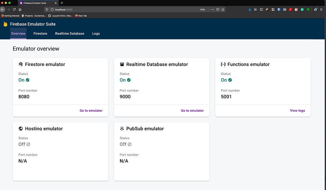Open the Evernote elephant extension
The height and width of the screenshot is (190, 326).
308,10
